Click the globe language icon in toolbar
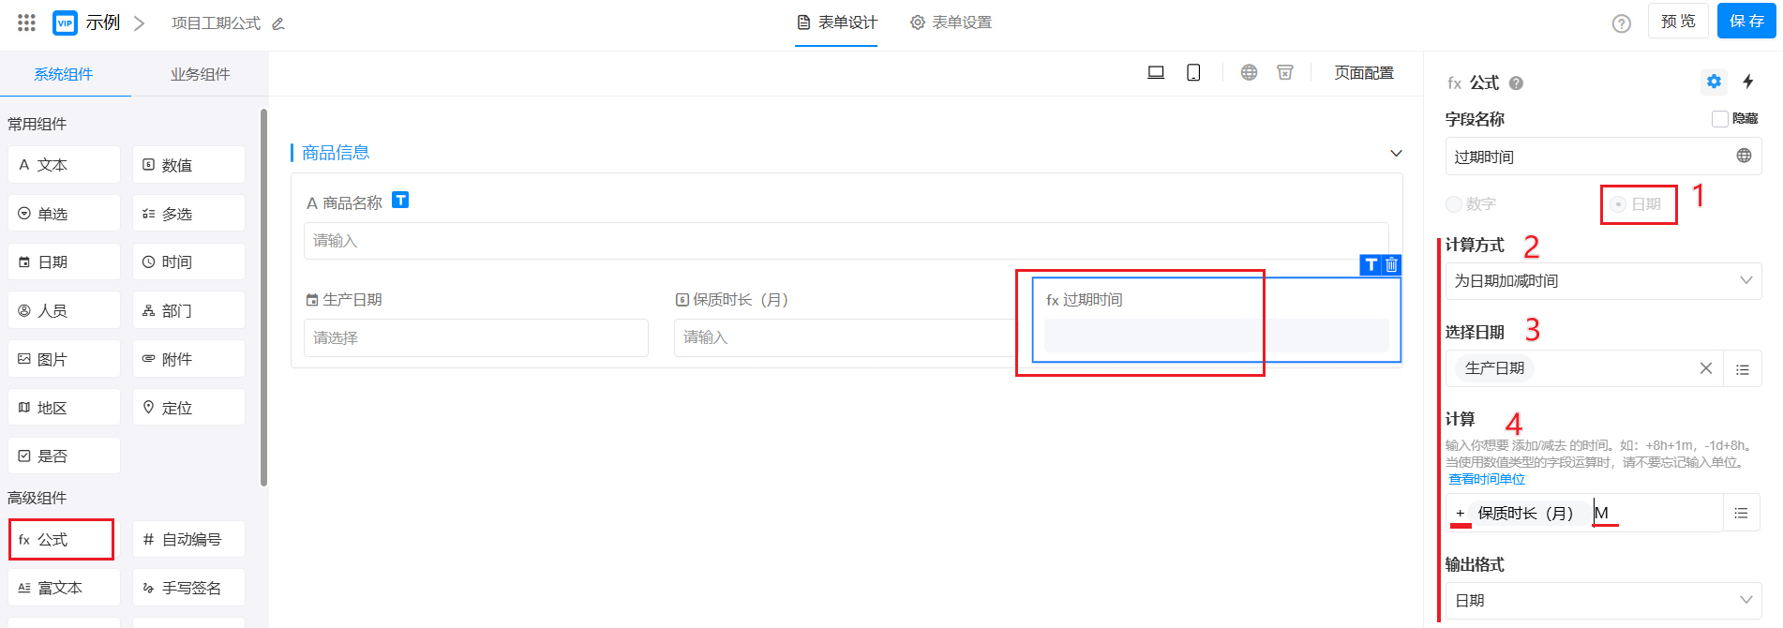The image size is (1783, 628). tap(1249, 72)
